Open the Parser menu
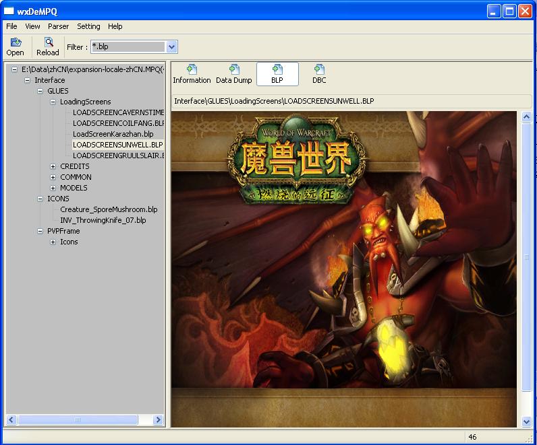This screenshot has height=445, width=537. (58, 26)
